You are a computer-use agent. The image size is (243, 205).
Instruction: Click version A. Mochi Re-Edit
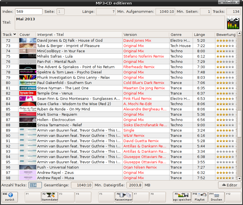coord(138,104)
